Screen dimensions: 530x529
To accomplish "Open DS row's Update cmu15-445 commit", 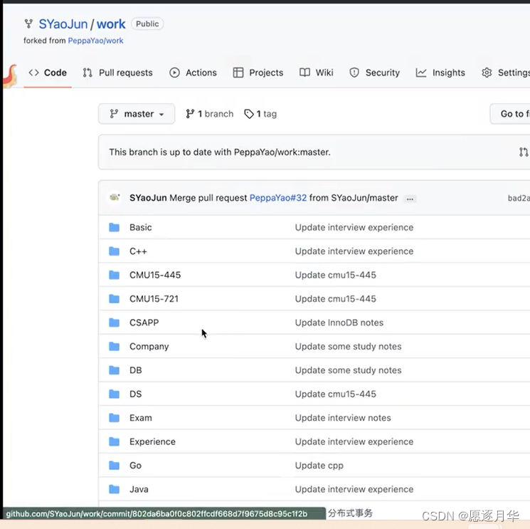I will pos(336,394).
